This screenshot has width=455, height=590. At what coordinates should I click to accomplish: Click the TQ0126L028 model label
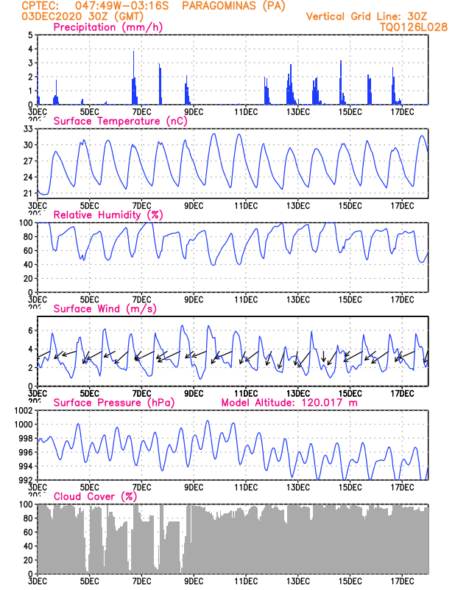pyautogui.click(x=414, y=27)
